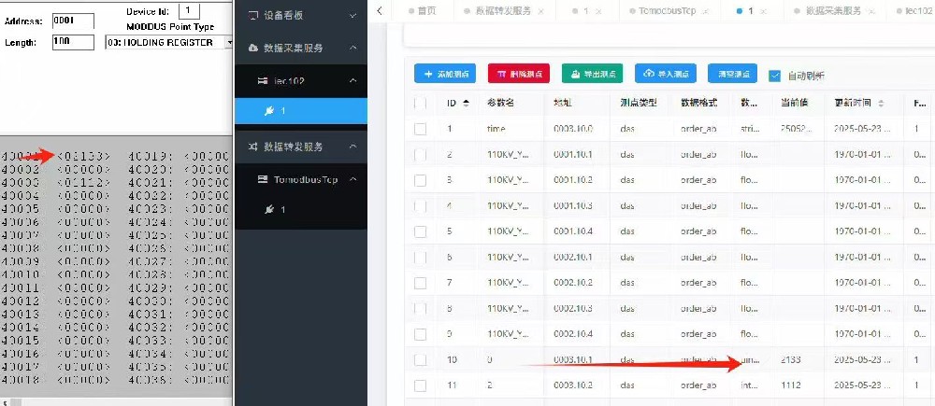Check the checkbox for row ID 2
Screen dimensions: 935x406
(421, 155)
